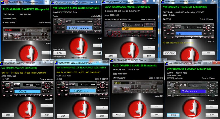The height and width of the screenshot is (119, 220).
Task: Click EXIT in AUDI GAMMA CC AUZ1Z3 window
Action: [x=149, y=56]
